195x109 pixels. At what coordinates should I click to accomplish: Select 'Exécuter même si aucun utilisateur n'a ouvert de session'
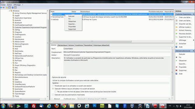(x=53, y=89)
